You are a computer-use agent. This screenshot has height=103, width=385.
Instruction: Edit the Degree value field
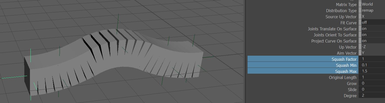372,95
